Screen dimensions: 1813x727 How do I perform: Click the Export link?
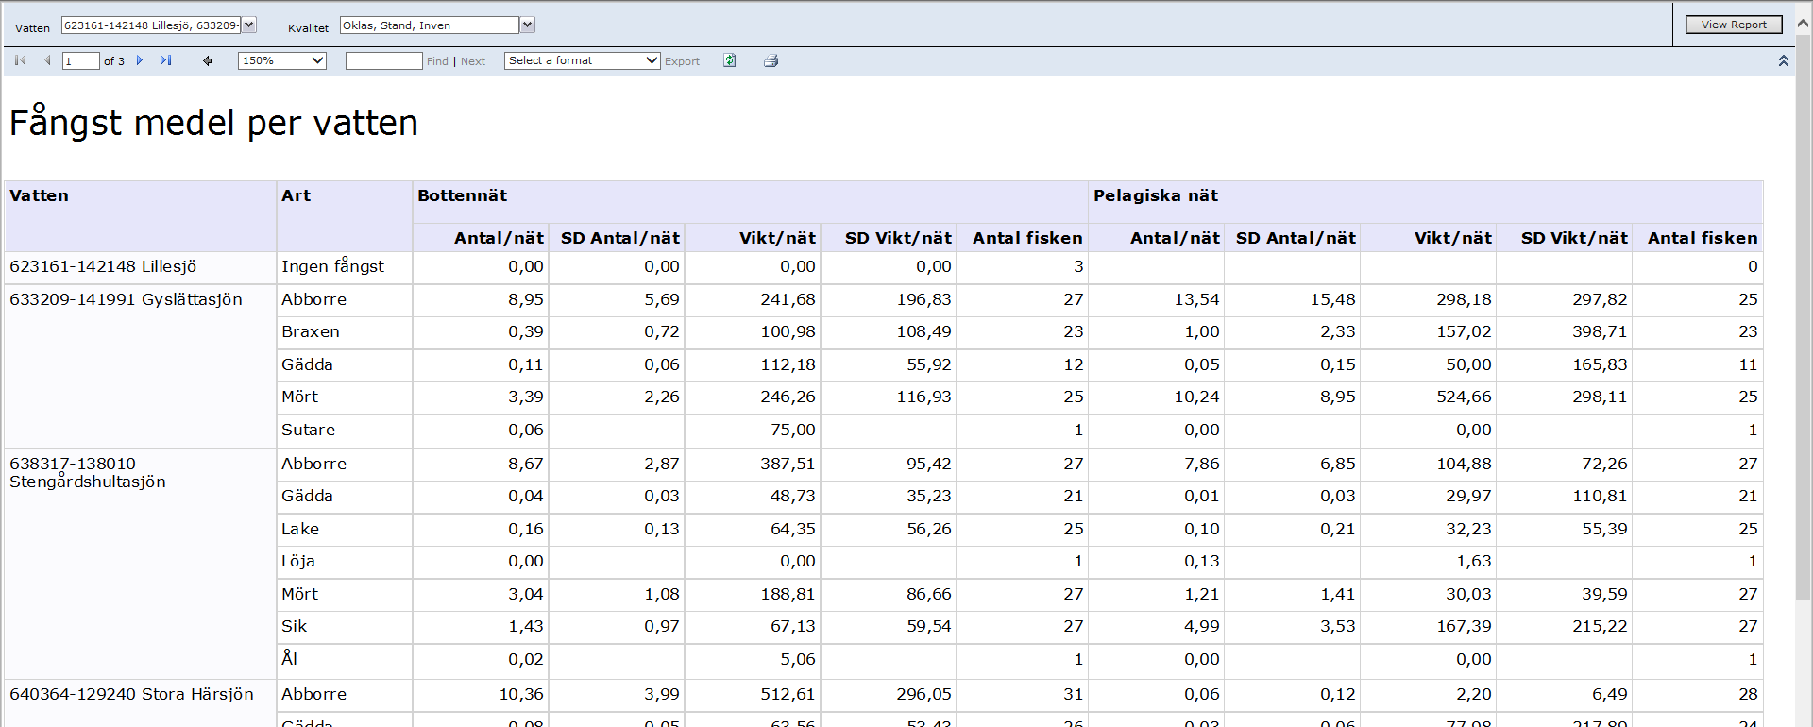point(682,61)
